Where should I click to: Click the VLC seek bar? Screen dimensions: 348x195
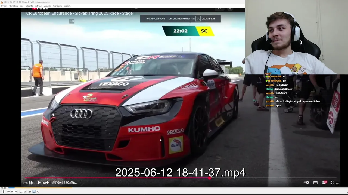pos(178,188)
